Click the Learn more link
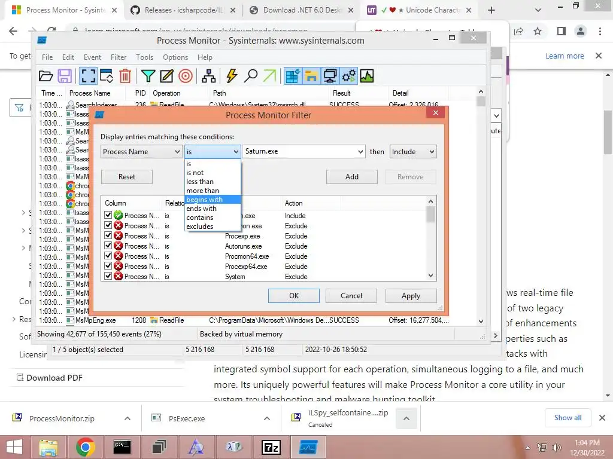Viewport: 613px width, 459px height. [565, 56]
